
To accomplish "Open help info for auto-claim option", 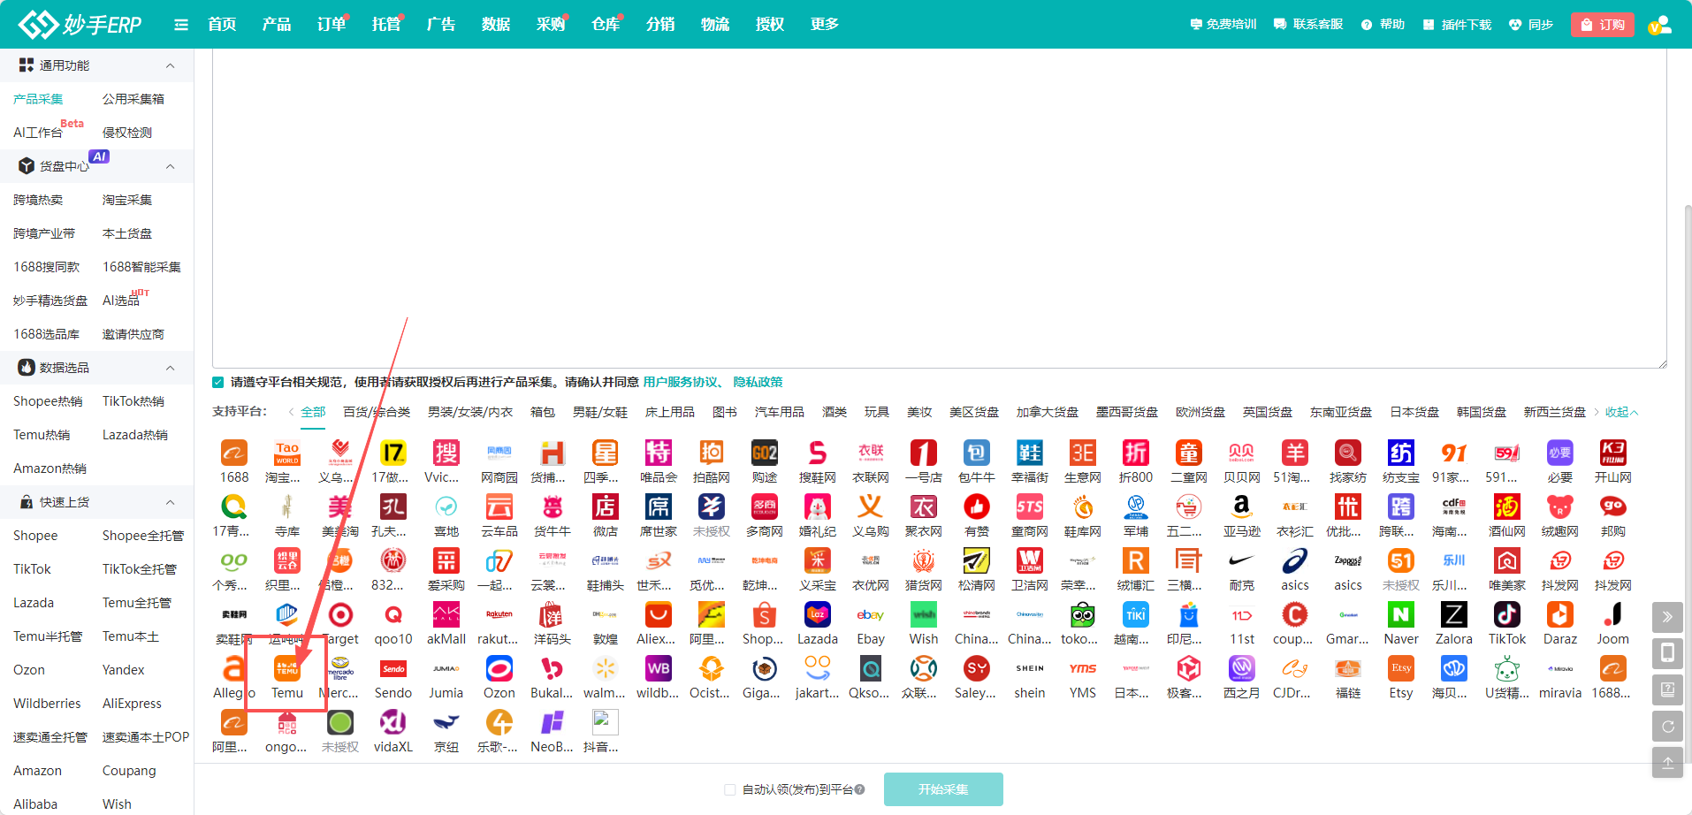I will coord(860,789).
